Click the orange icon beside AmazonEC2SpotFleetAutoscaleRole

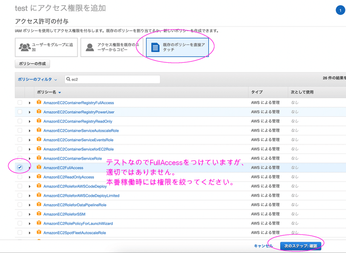[x=39, y=232]
